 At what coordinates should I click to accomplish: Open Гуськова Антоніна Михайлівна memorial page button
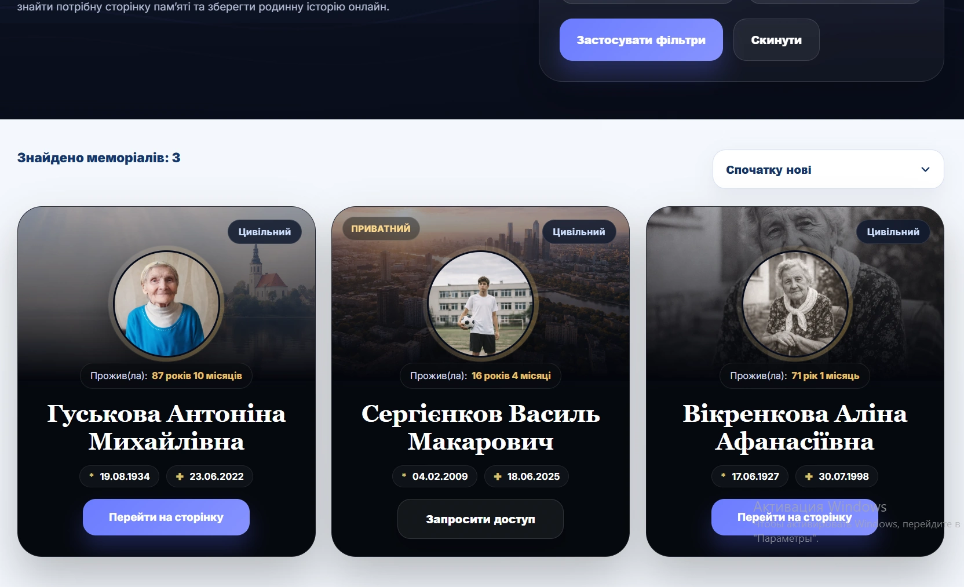tap(166, 517)
